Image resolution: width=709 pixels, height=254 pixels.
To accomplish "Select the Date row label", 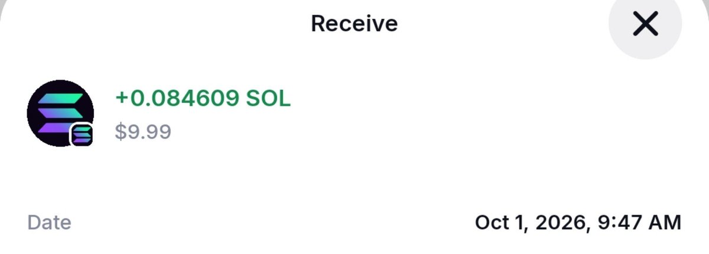I will point(50,223).
